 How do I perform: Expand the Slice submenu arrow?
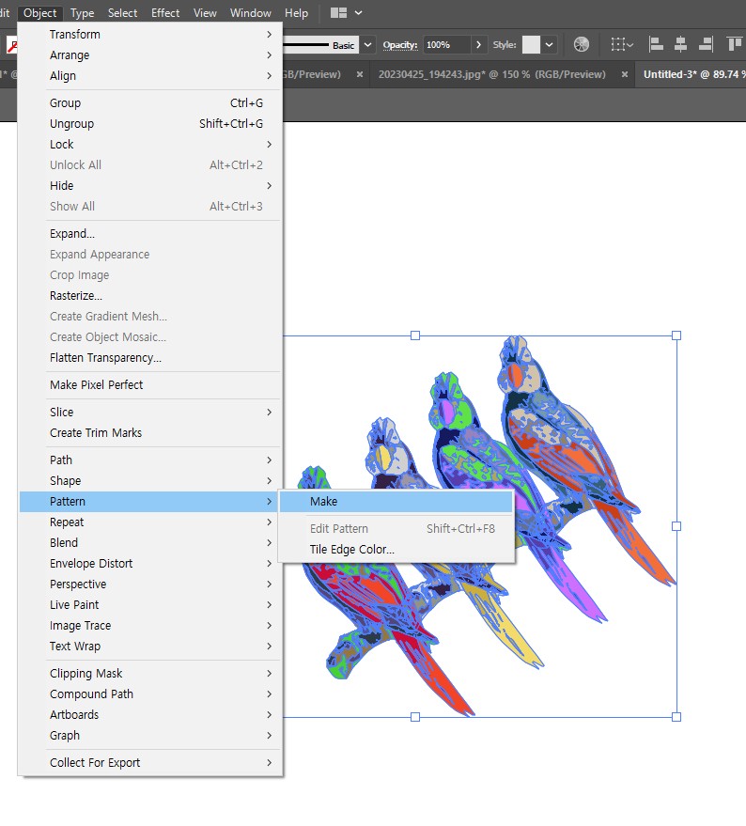(270, 412)
